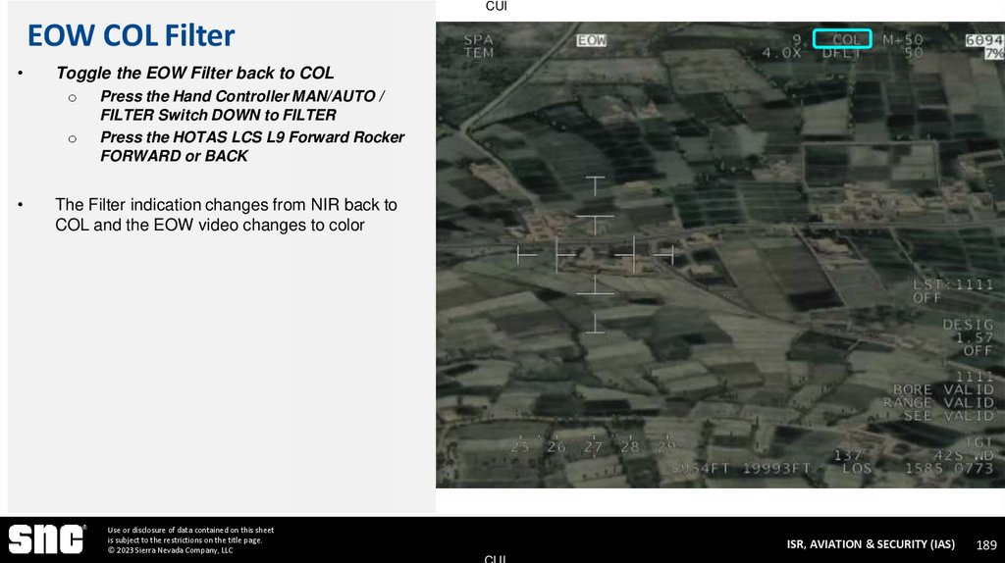This screenshot has width=1005, height=563.
Task: Click the center crosshair reticle in the video
Action: (595, 255)
